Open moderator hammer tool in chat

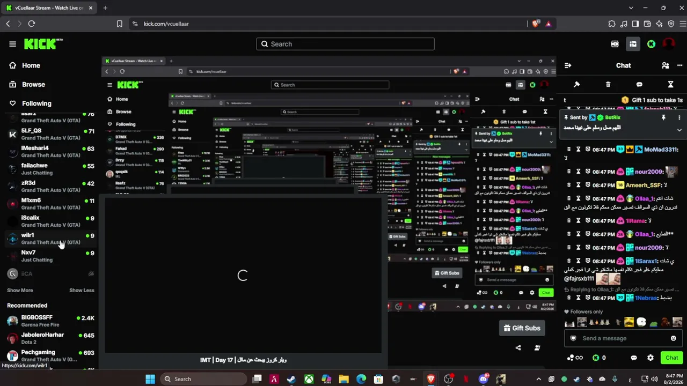576,85
